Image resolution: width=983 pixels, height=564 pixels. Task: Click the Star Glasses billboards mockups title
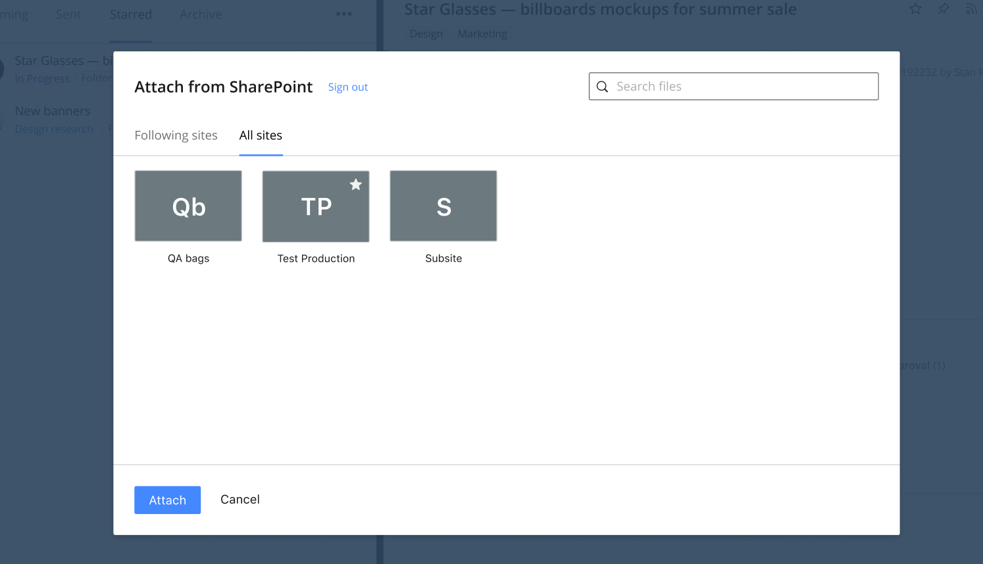(600, 9)
